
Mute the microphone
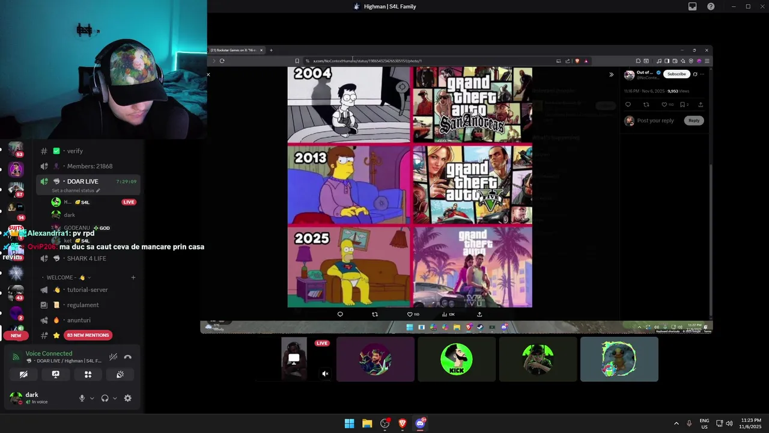tap(82, 398)
